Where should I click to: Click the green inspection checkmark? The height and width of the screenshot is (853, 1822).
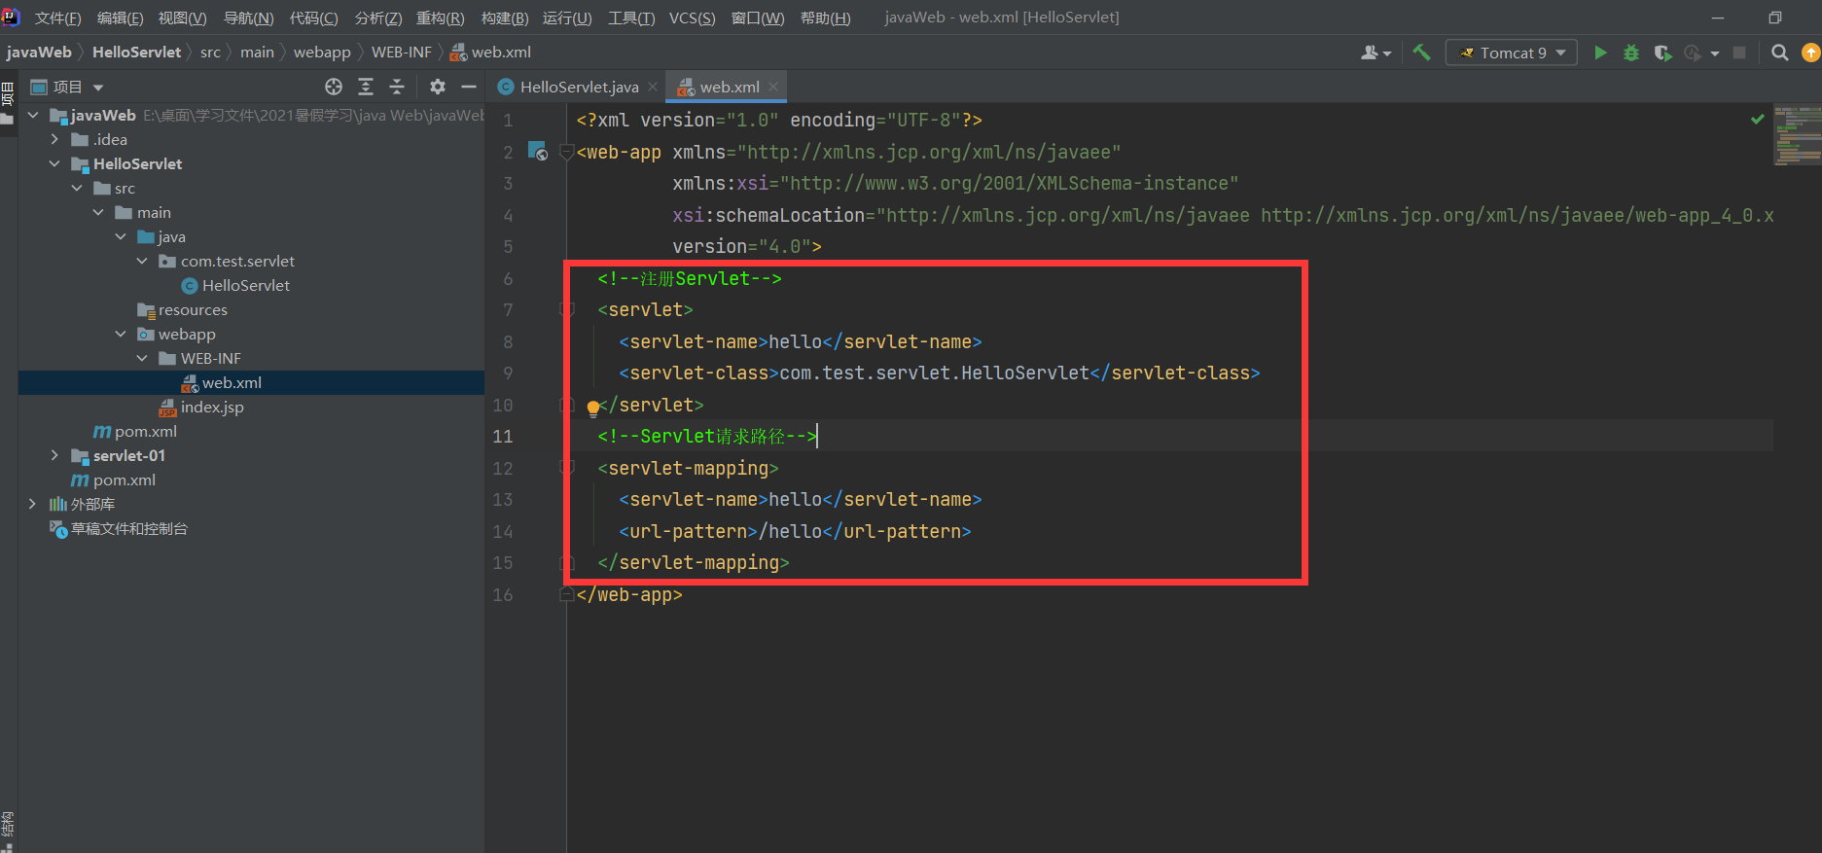pyautogui.click(x=1757, y=120)
